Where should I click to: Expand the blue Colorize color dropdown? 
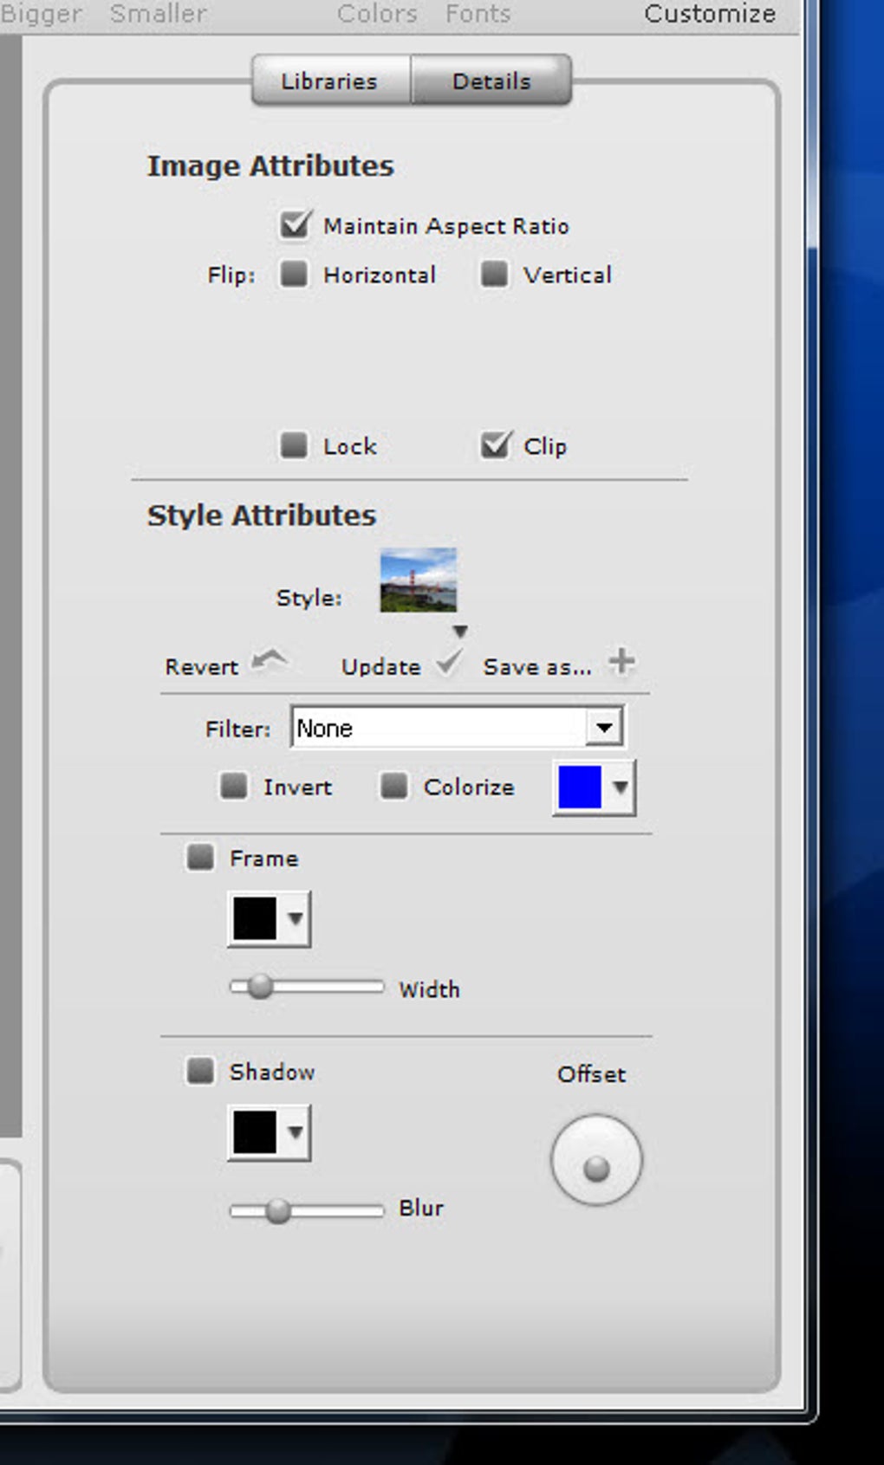[620, 788]
